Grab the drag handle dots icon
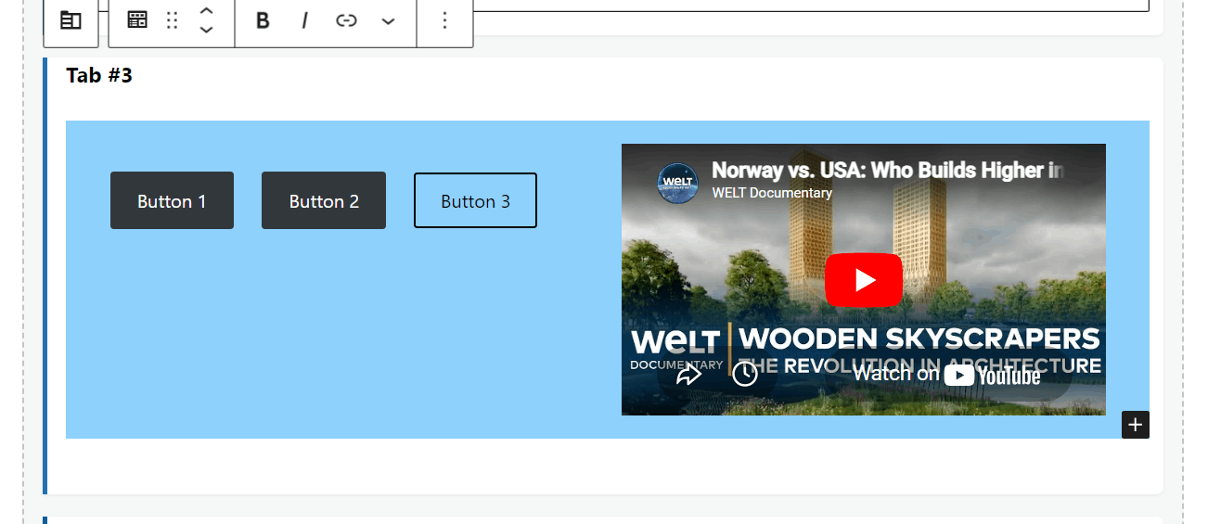The image size is (1208, 524). (x=172, y=20)
